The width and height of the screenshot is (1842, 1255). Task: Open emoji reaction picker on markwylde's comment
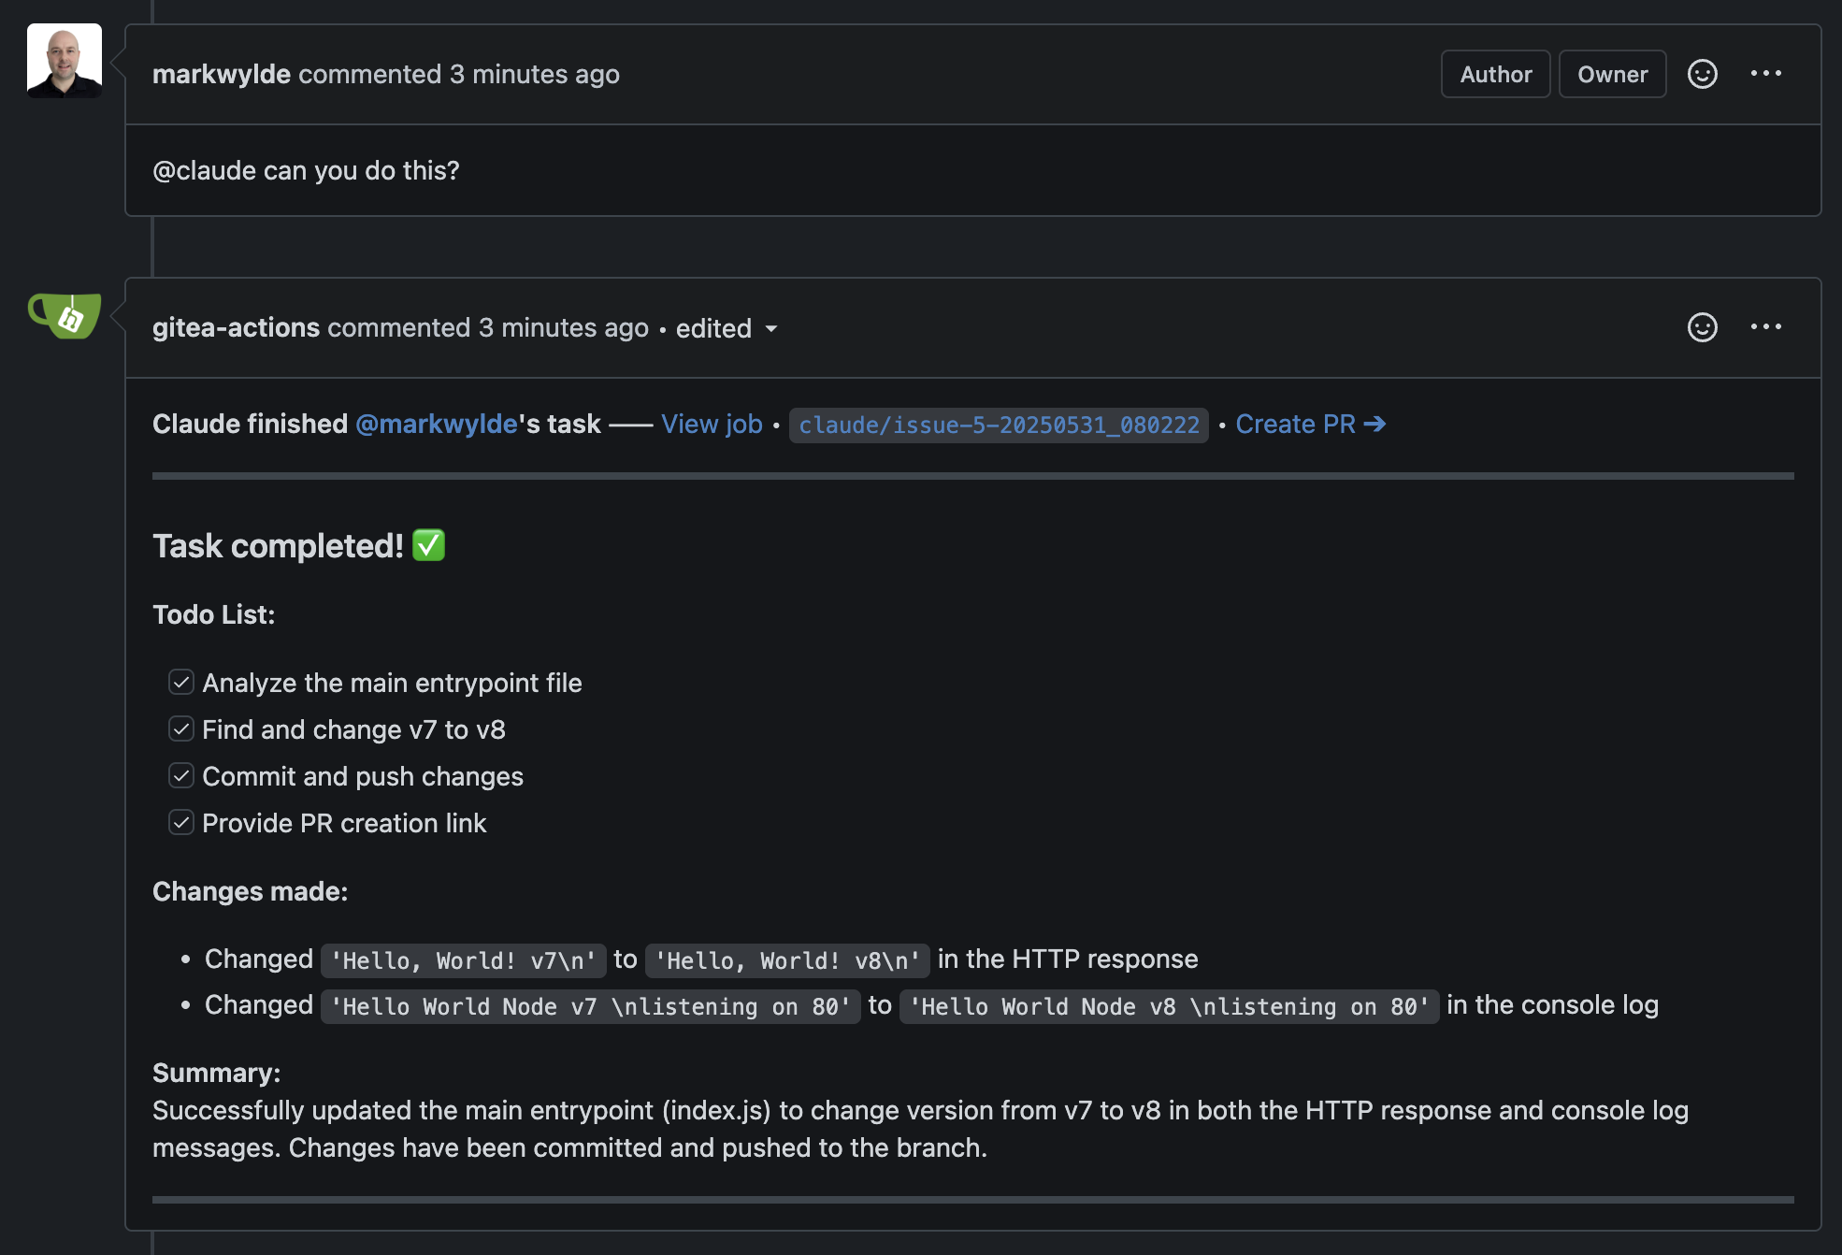pyautogui.click(x=1702, y=74)
